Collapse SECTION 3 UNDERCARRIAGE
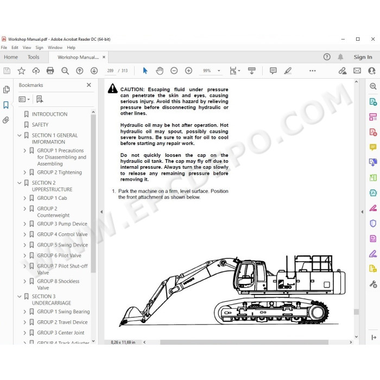 click(x=20, y=296)
